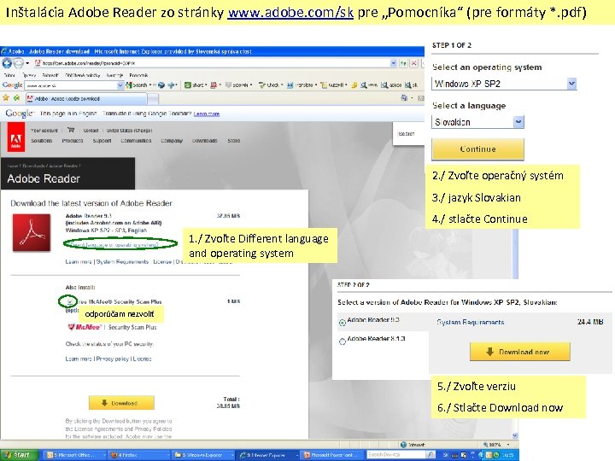Image resolution: width=615 pixels, height=461 pixels.
Task: Click the Firefox taskbar button
Action: coord(138,455)
